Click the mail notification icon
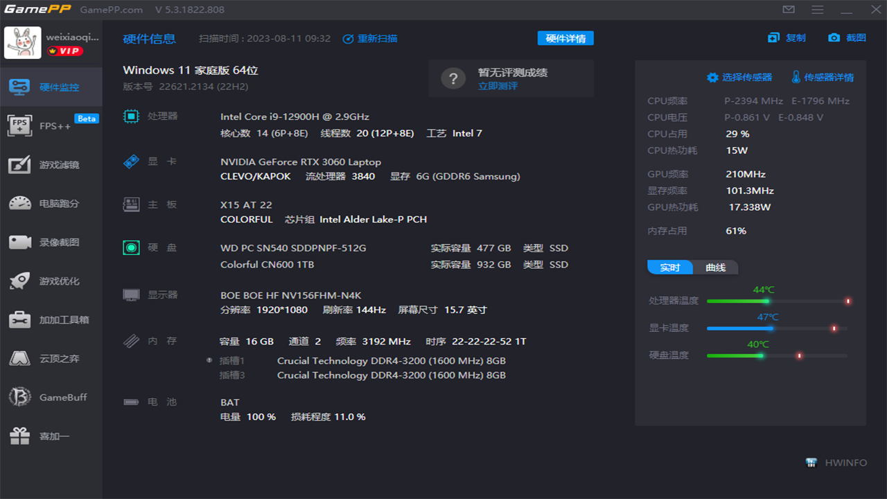887x499 pixels. point(789,10)
